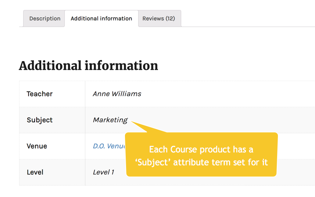Switch to the Reviews (12) tab
Viewport: 315px width, 197px height.
point(159,18)
